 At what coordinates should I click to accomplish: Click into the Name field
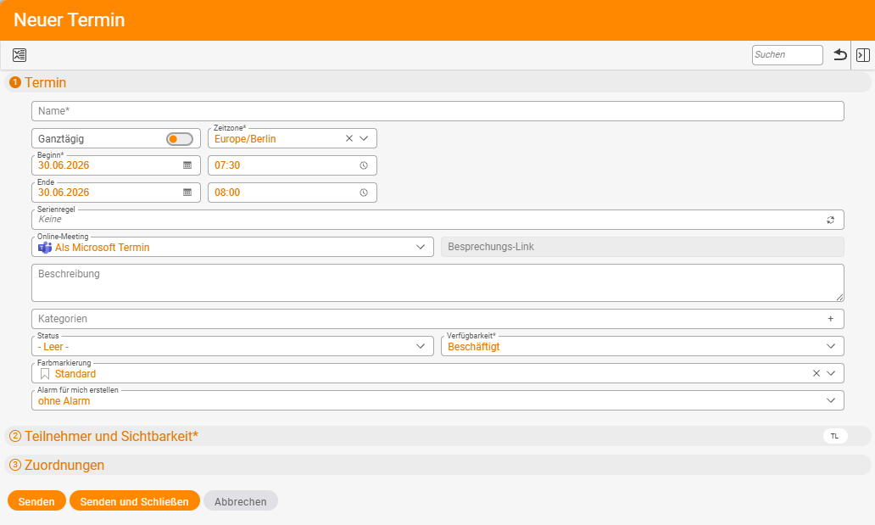pyautogui.click(x=437, y=111)
